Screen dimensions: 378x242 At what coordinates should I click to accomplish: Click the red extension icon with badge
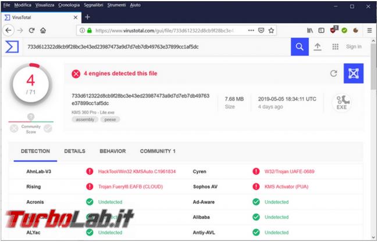334,30
